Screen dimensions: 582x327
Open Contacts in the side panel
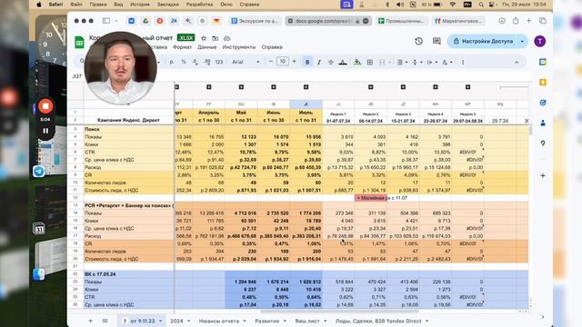tap(543, 123)
